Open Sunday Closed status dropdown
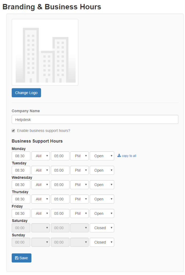Screen dimensions: 185x275 102,242
